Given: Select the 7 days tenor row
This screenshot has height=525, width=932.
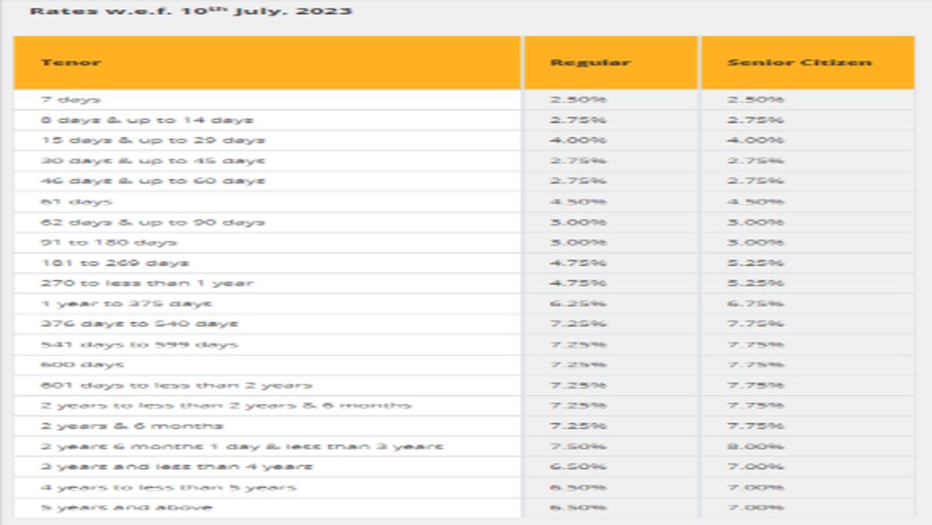Looking at the screenshot, I should 464,100.
